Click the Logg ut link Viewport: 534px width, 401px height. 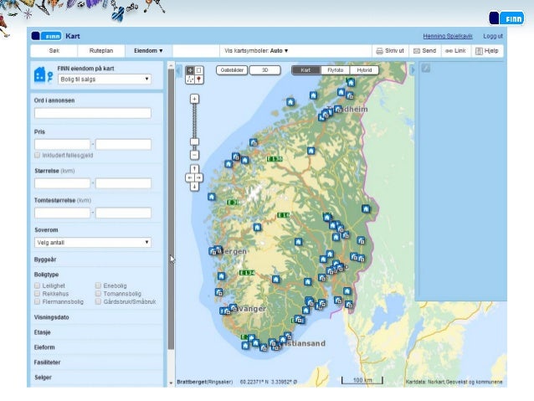(492, 36)
